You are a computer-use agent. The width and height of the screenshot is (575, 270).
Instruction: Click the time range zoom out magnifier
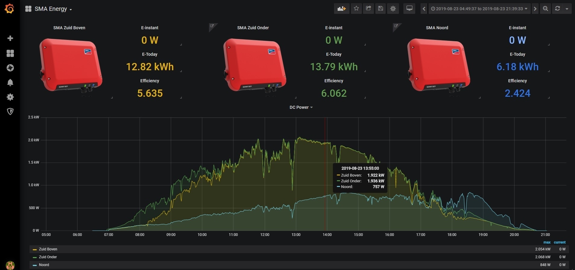point(545,9)
